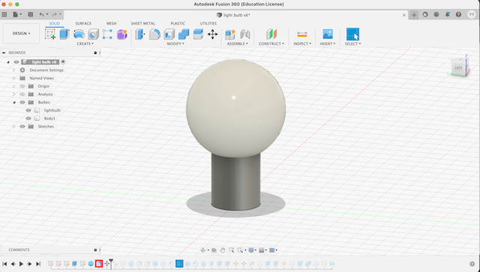The height and width of the screenshot is (272, 480).
Task: Select the SOLID tab
Action: (x=55, y=23)
